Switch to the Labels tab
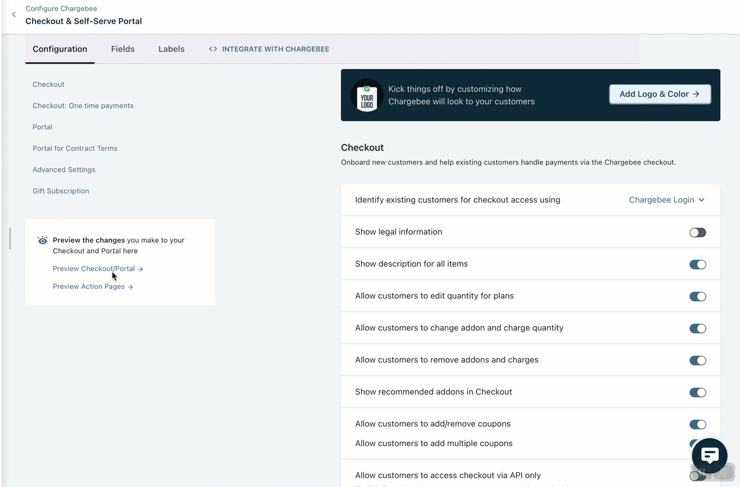The image size is (740, 487). pos(171,49)
